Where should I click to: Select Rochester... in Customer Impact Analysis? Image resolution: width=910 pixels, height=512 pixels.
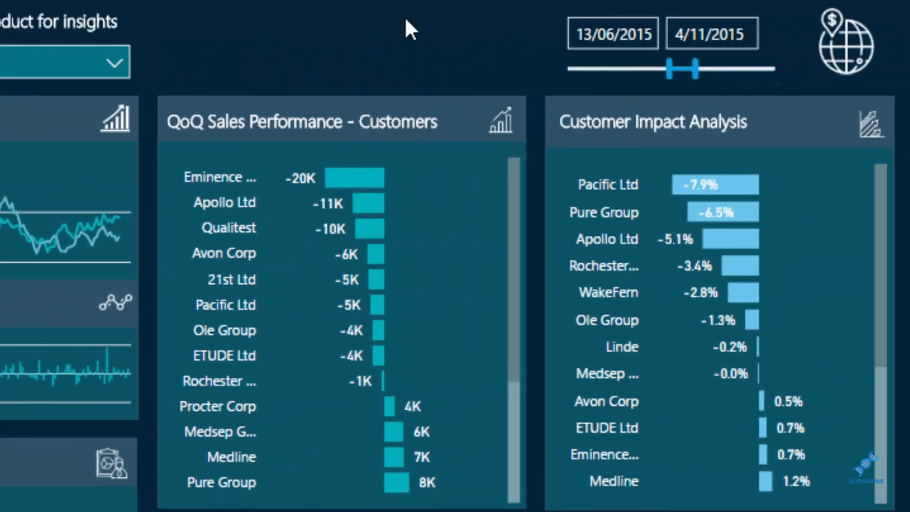point(604,266)
